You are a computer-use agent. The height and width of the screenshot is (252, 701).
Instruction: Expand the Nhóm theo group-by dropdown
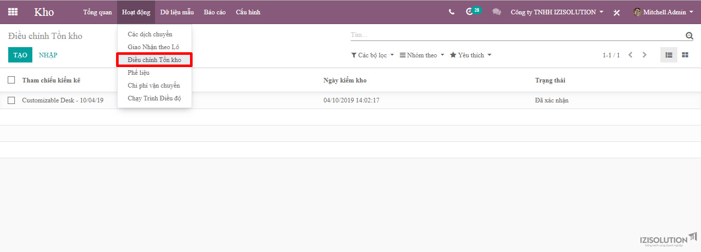click(422, 55)
